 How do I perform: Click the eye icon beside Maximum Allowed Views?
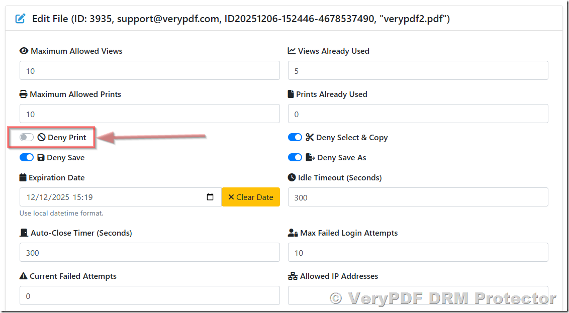23,50
